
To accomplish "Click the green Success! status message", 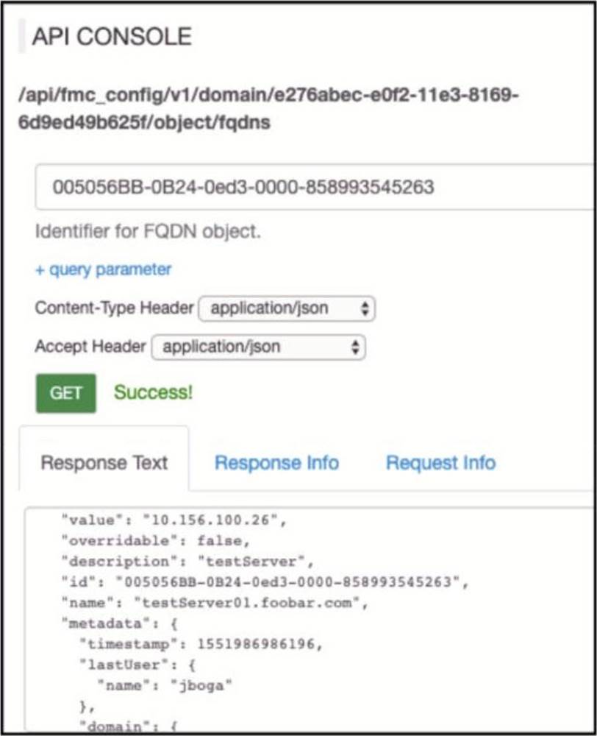I will click(153, 393).
